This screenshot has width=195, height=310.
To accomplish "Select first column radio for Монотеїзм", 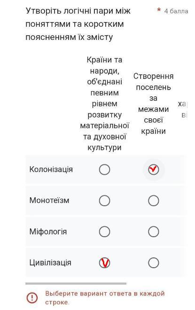I will [x=104, y=201].
